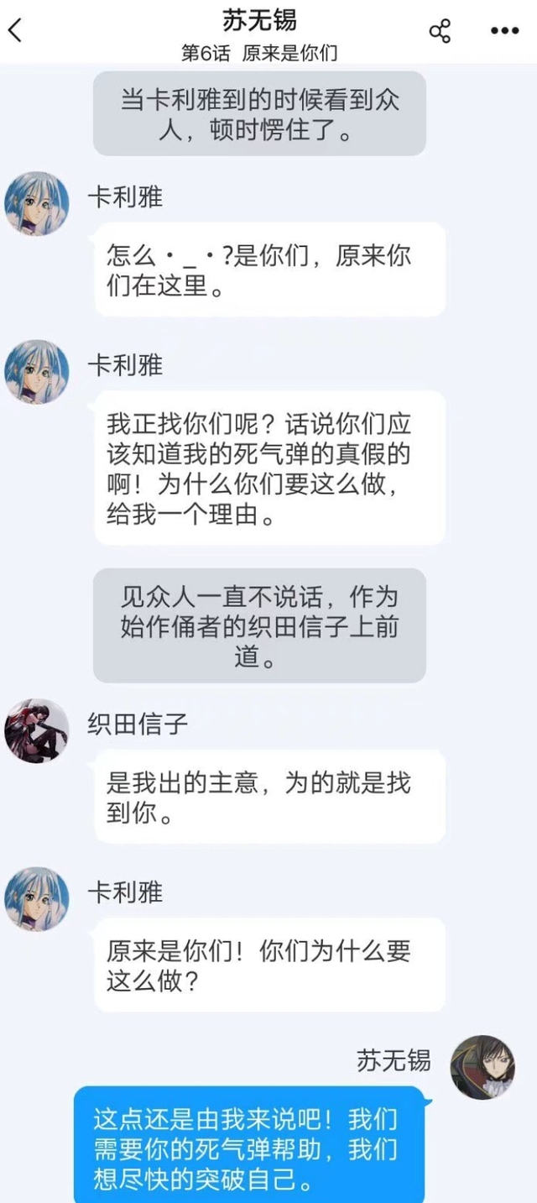The width and height of the screenshot is (537, 1203).
Task: Tap message bubble 是我出的主意
Action: click(269, 797)
